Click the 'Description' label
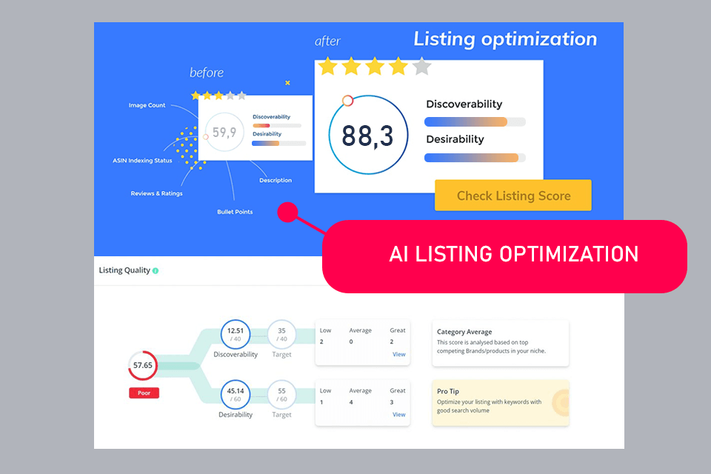Image resolution: width=711 pixels, height=474 pixels. click(x=276, y=180)
